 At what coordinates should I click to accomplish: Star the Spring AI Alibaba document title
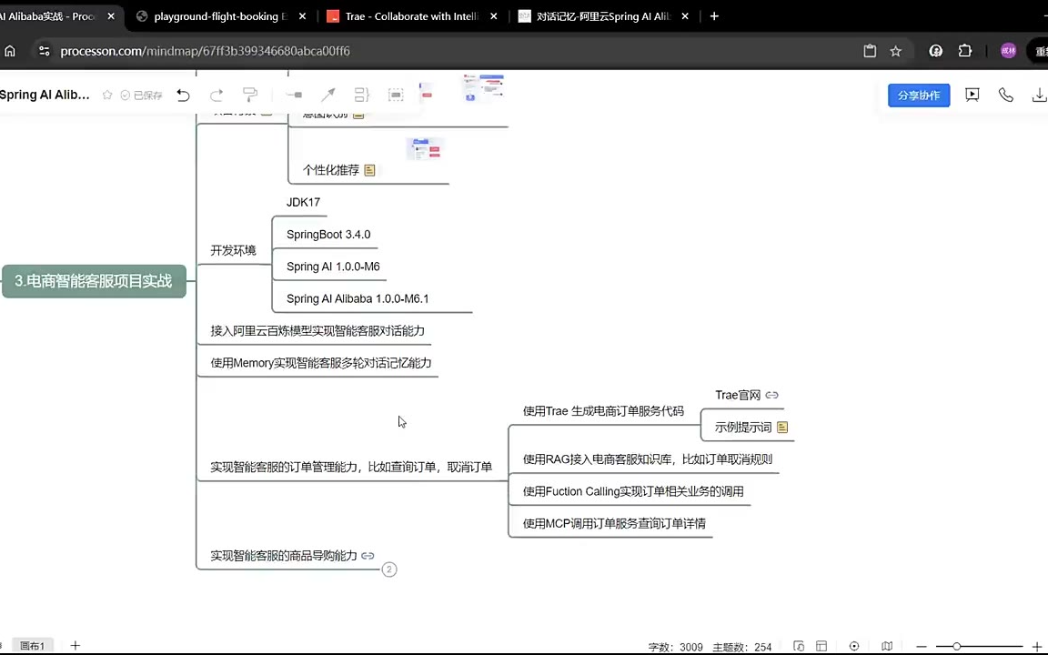(107, 95)
